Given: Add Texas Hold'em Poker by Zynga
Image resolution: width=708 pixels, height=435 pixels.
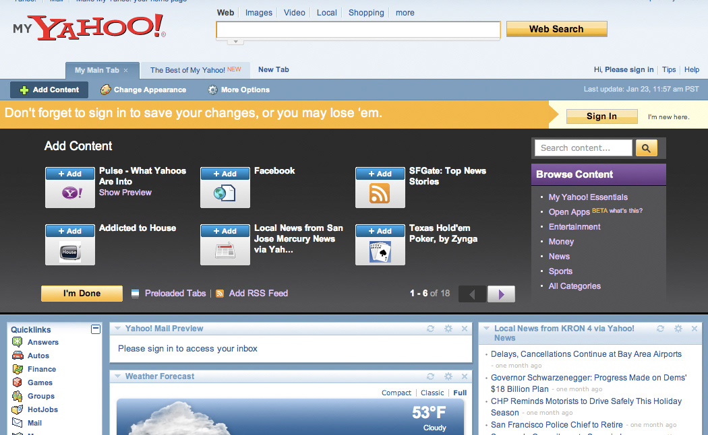Looking at the screenshot, I should tap(380, 231).
